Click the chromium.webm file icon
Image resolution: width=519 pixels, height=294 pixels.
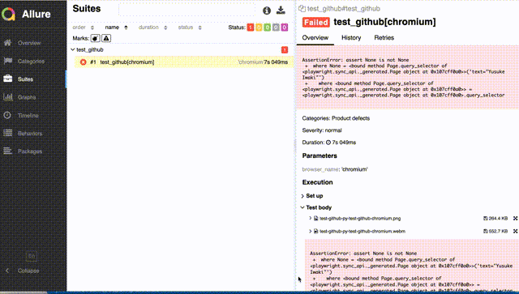[x=315, y=231]
